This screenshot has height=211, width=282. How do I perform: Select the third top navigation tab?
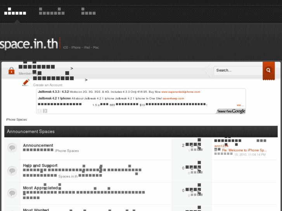point(88,11)
